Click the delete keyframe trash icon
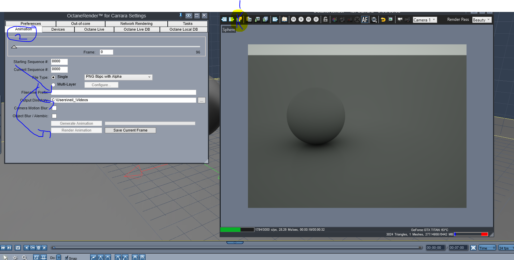514x260 pixels. tap(39, 248)
